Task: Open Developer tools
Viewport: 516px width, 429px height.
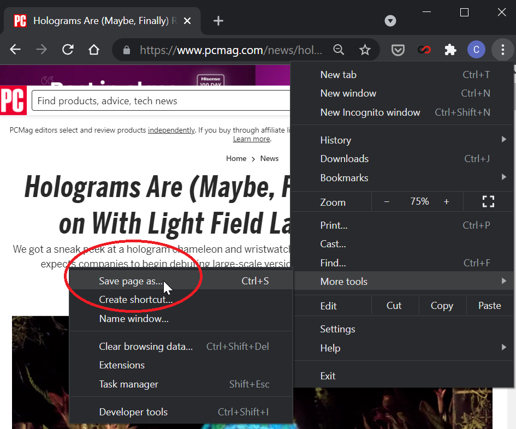Action: [x=181, y=412]
